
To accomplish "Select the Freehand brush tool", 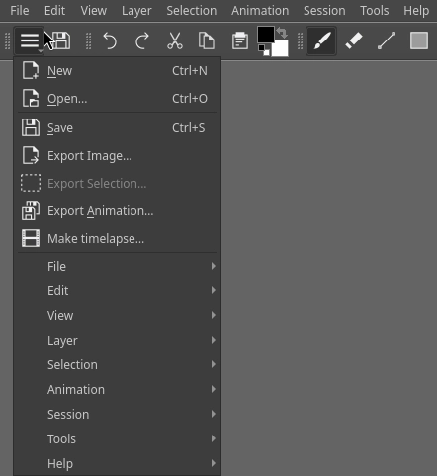I will coord(321,40).
